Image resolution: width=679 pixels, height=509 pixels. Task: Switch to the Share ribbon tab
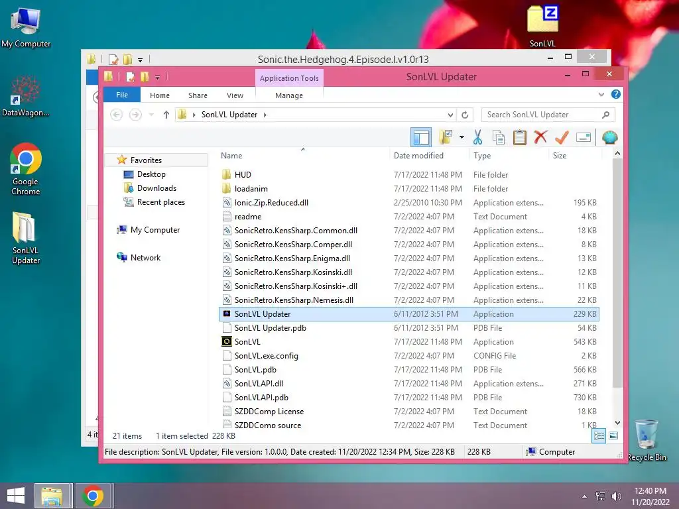(198, 95)
